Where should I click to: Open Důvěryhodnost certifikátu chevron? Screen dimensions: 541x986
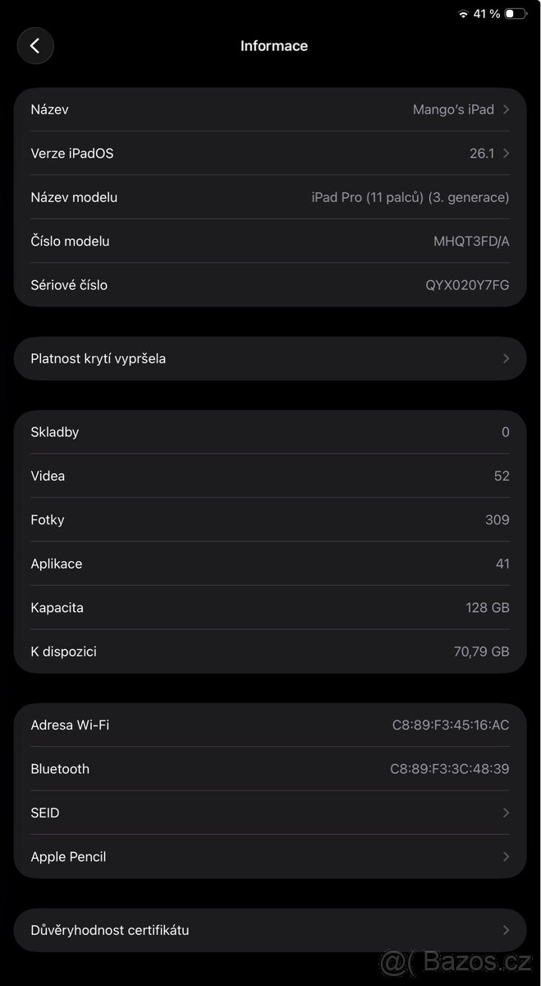(x=507, y=930)
